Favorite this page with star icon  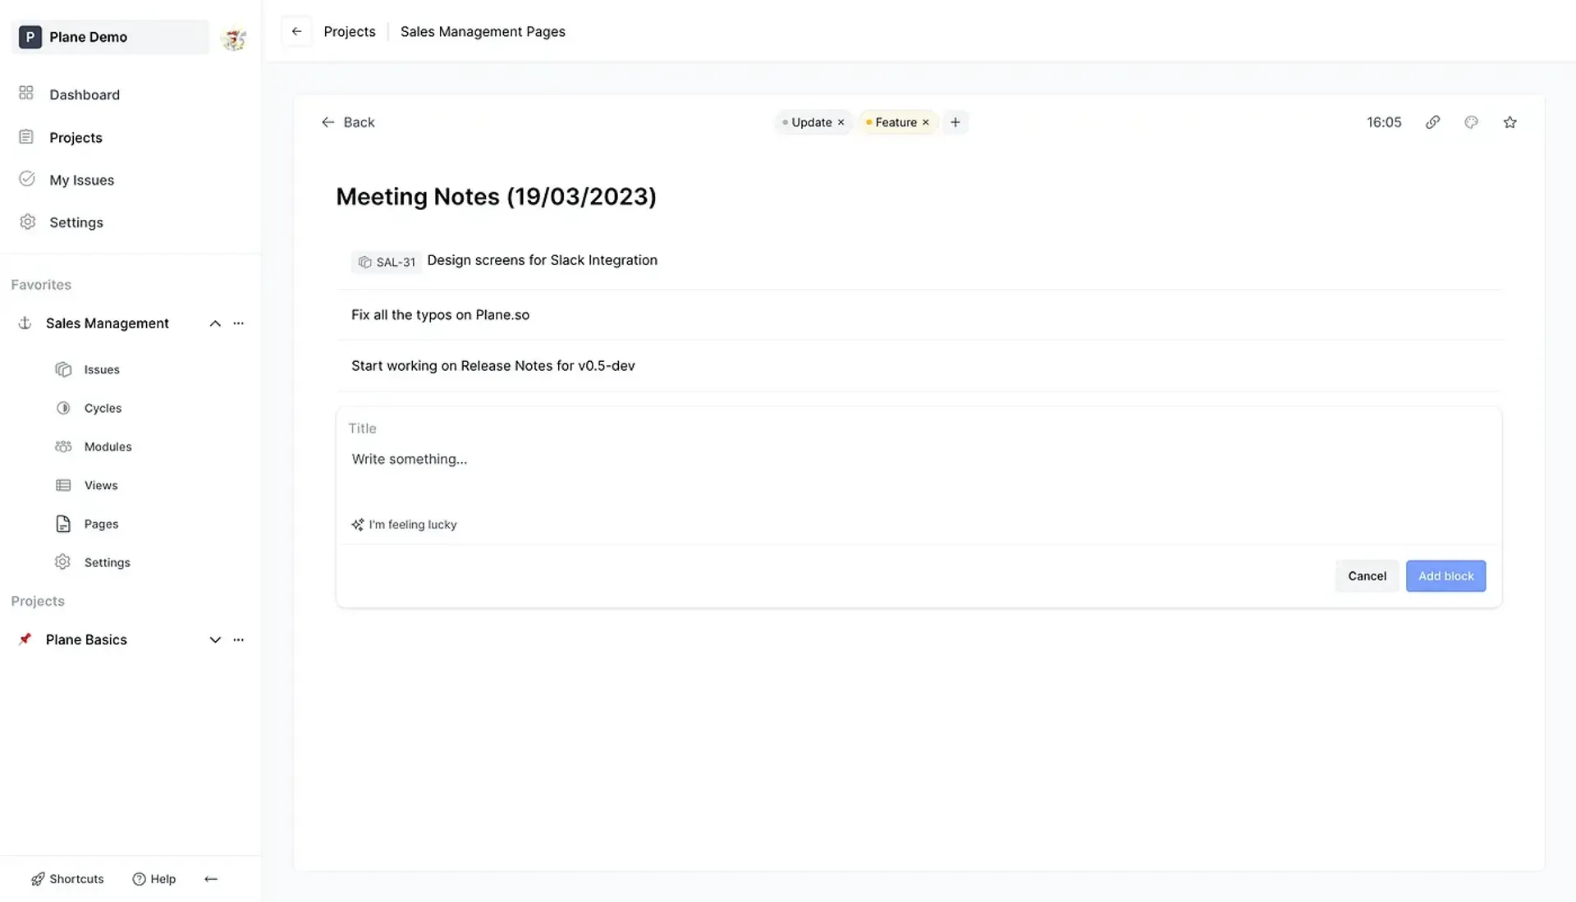(x=1510, y=122)
